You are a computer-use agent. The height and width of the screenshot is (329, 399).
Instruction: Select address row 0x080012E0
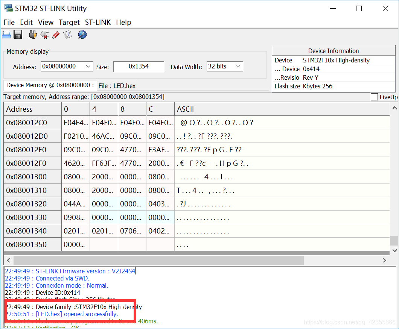(x=33, y=150)
